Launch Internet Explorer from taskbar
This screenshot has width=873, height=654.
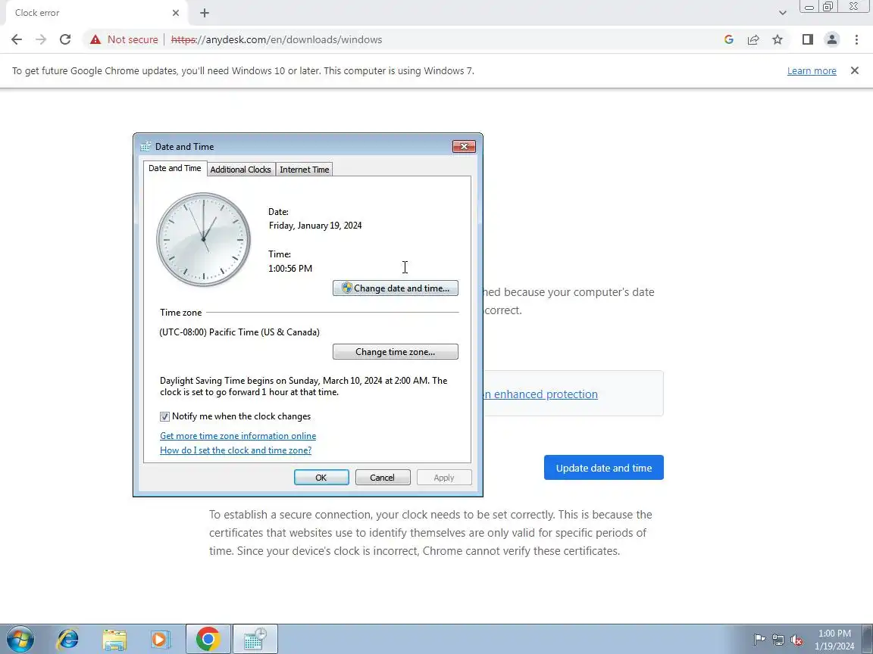(x=68, y=639)
